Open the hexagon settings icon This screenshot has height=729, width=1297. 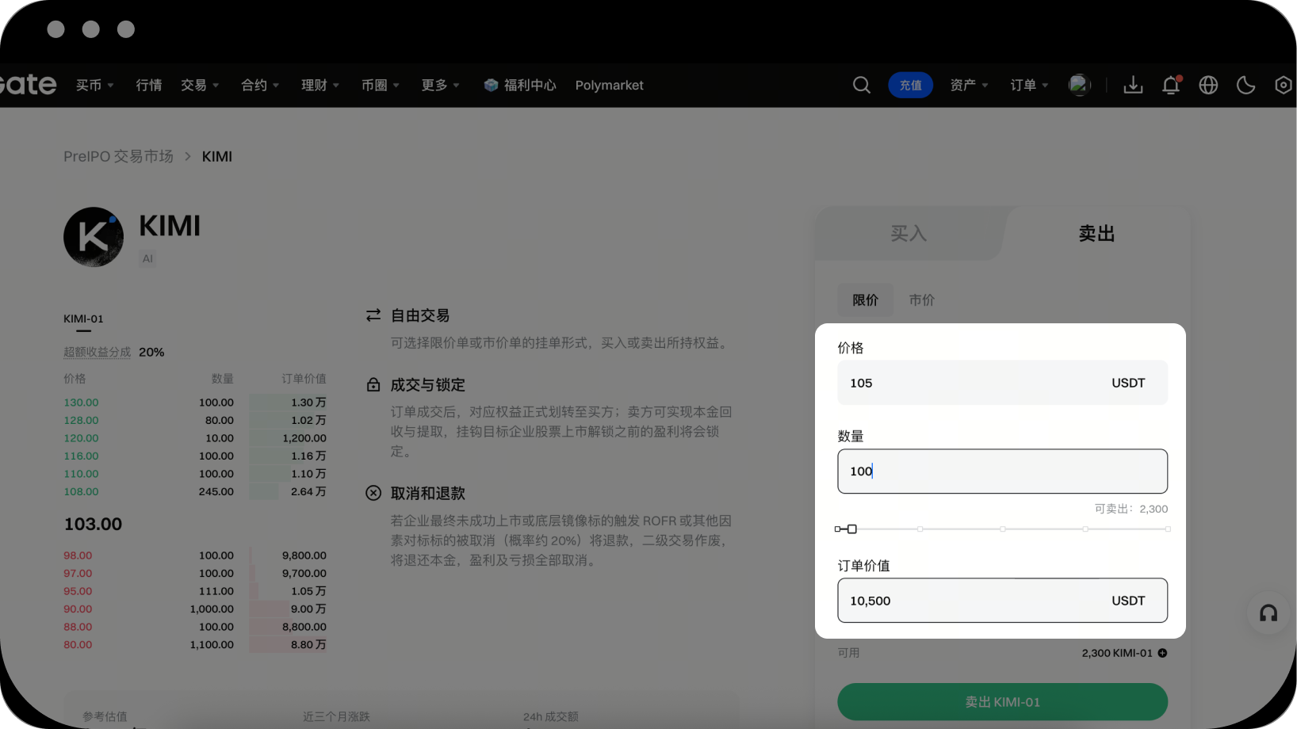1284,85
